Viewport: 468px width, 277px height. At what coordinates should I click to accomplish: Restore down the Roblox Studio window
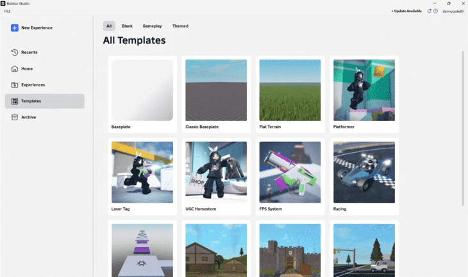pos(449,4)
